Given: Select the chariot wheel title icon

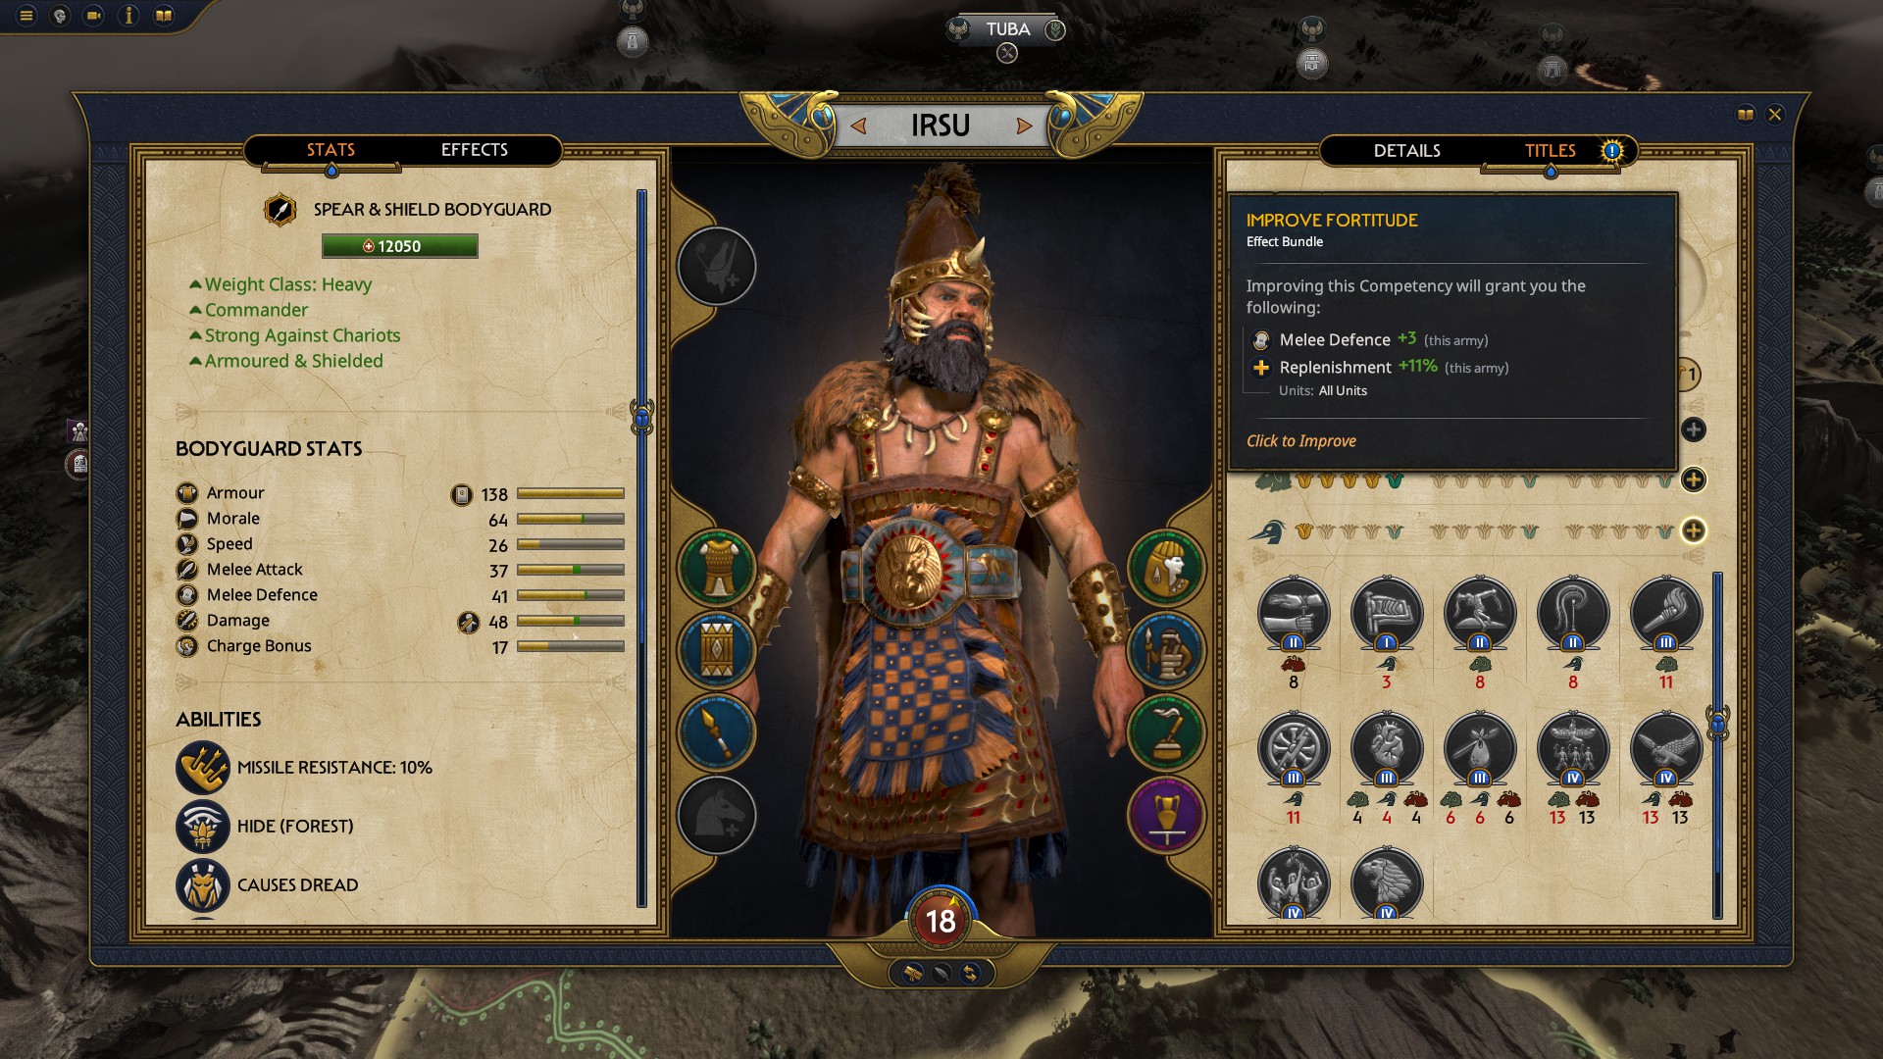Looking at the screenshot, I should tap(1294, 750).
